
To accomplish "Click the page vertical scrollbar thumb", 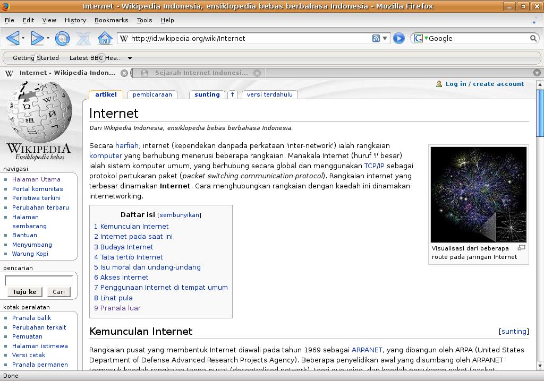I will (540, 111).
